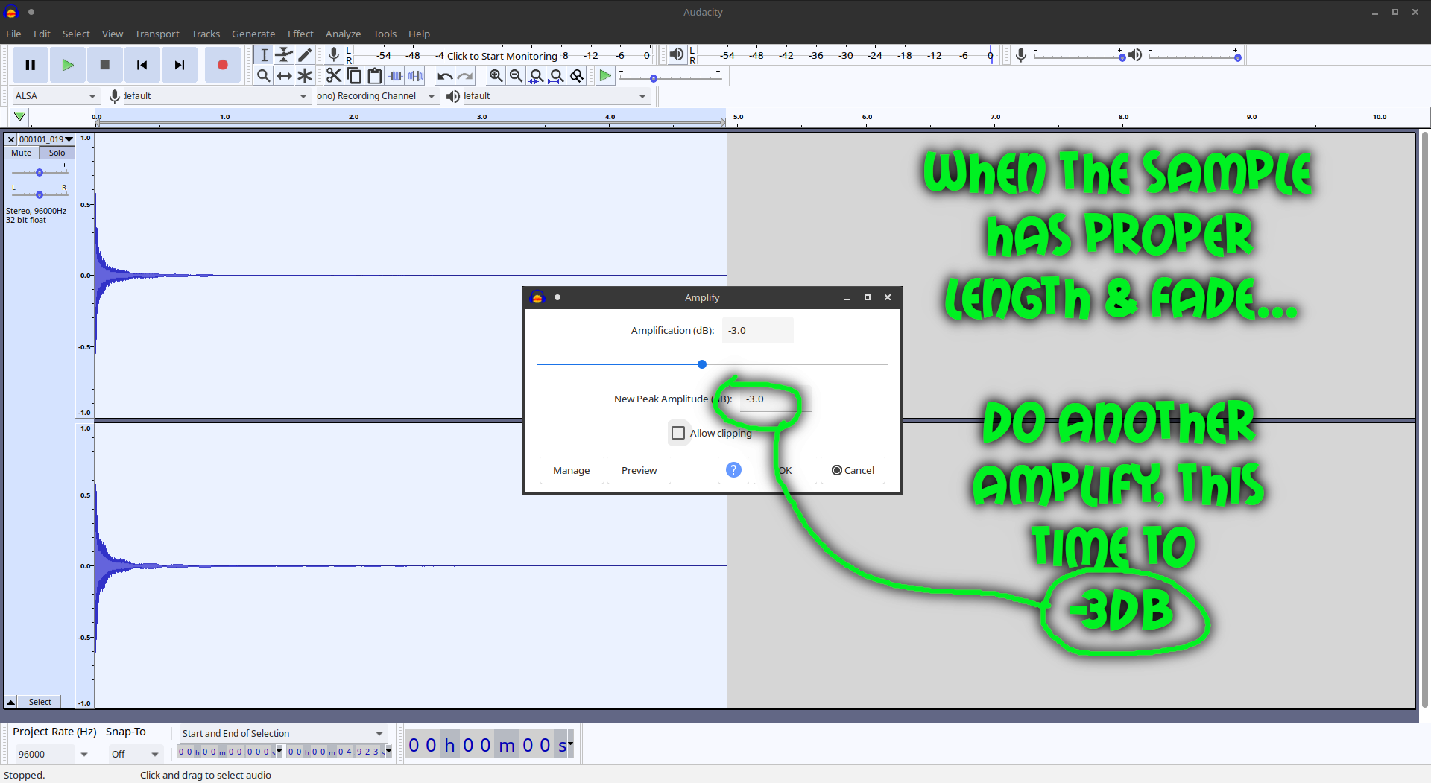Open the Effect menu
Screen dimensions: 1431x783
click(300, 34)
